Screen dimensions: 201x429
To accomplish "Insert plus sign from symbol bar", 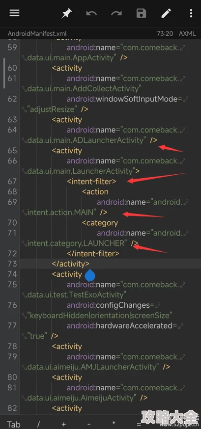I will [x=64, y=425].
